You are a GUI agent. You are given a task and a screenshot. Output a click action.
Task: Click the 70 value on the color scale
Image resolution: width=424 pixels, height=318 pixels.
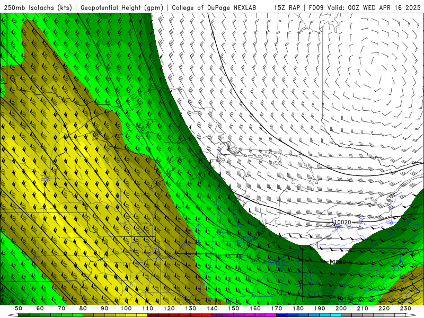pyautogui.click(x=61, y=308)
